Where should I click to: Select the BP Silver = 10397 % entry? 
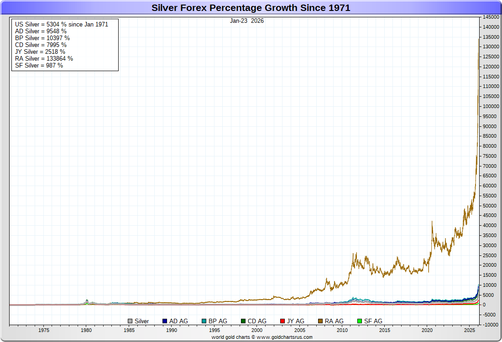(42, 38)
